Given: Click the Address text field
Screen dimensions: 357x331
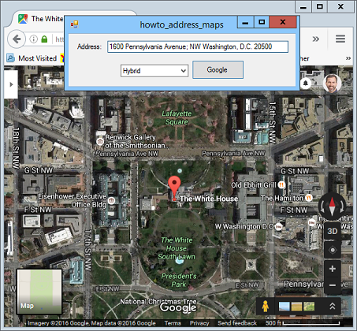Looking at the screenshot, I should [x=198, y=46].
